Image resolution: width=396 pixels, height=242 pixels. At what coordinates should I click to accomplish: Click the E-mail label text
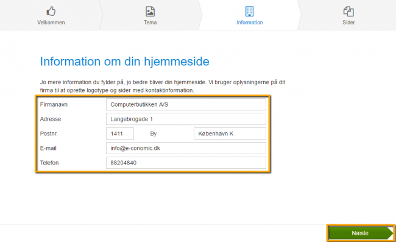tap(48, 148)
